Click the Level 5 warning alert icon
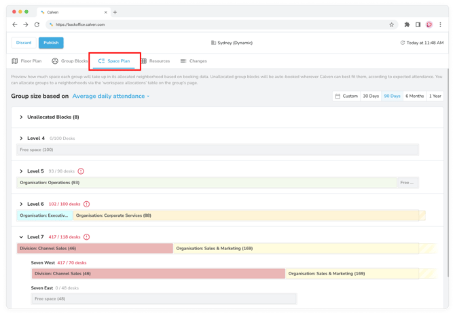 coord(81,171)
